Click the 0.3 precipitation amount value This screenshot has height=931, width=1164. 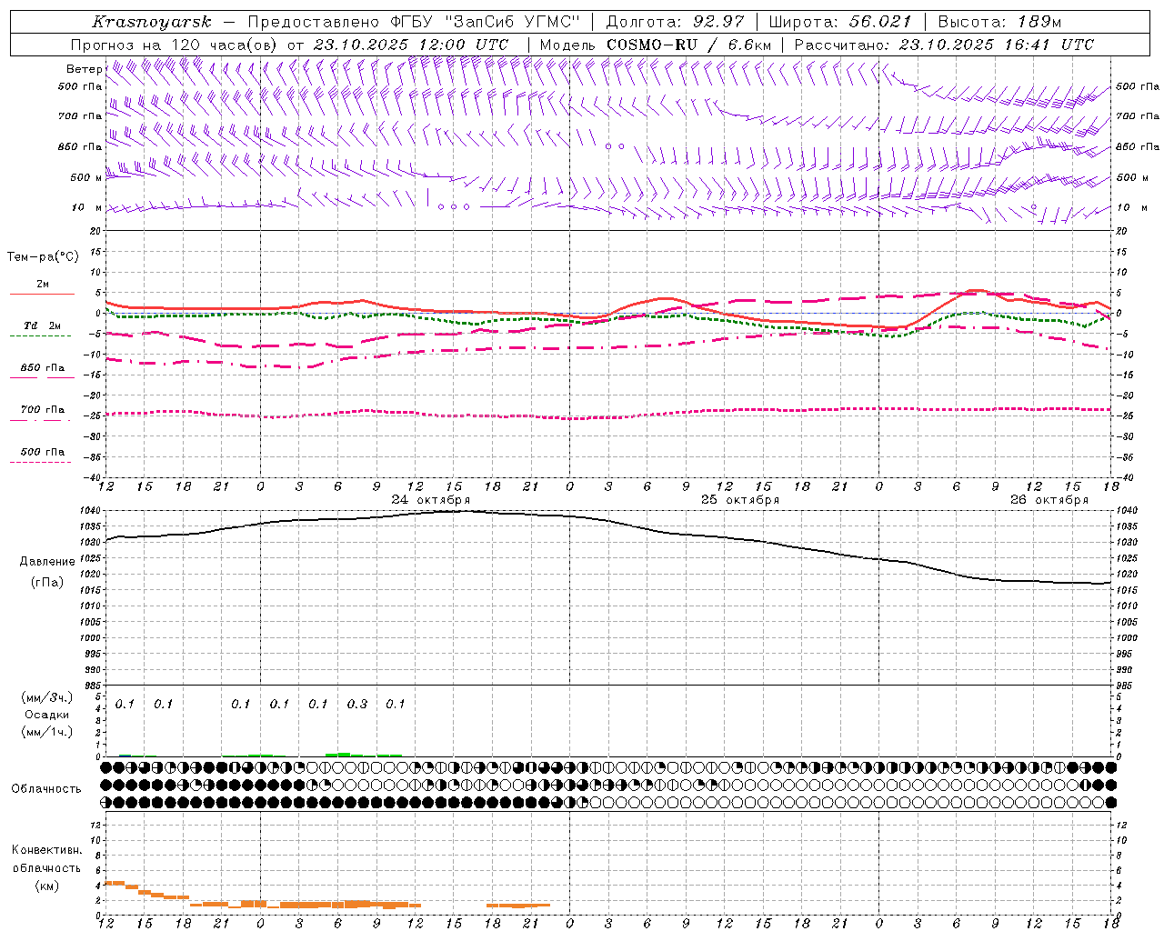357,705
